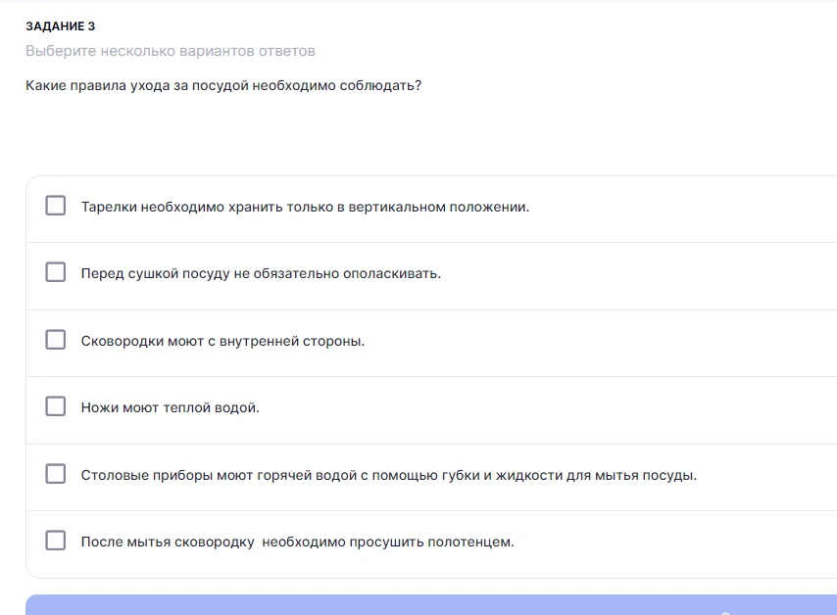This screenshot has height=615, width=837.
Task: Click the answer text 'Сковородки моют с внутренней стороны.'
Action: pyautogui.click(x=222, y=341)
